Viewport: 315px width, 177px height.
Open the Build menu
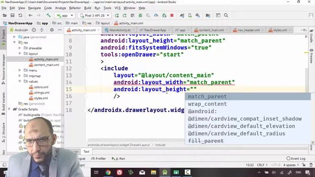[x=88, y=8]
